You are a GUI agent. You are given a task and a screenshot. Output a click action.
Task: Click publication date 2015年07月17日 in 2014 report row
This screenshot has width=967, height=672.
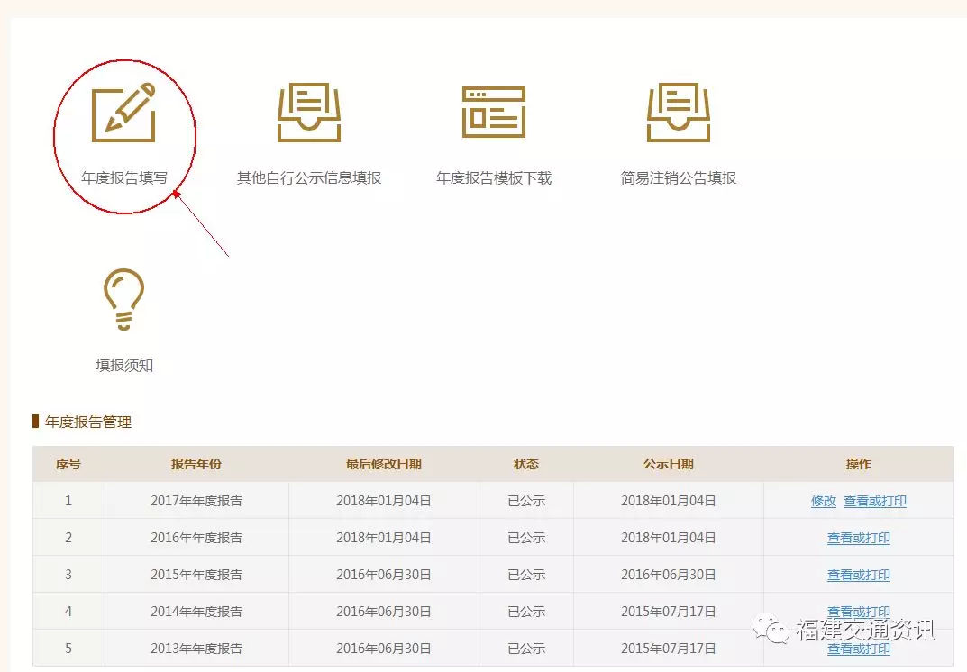click(x=669, y=612)
